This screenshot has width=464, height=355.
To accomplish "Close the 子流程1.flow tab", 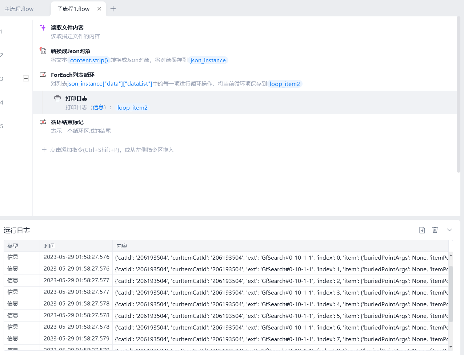I will tap(99, 9).
